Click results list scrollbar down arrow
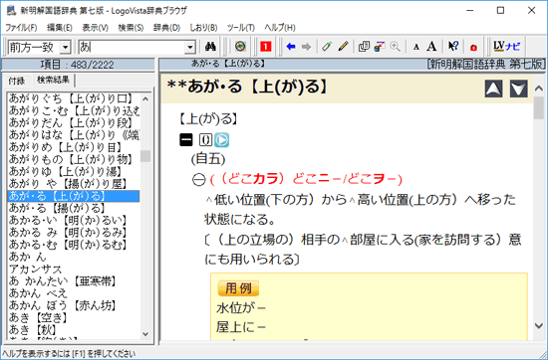 [x=145, y=334]
